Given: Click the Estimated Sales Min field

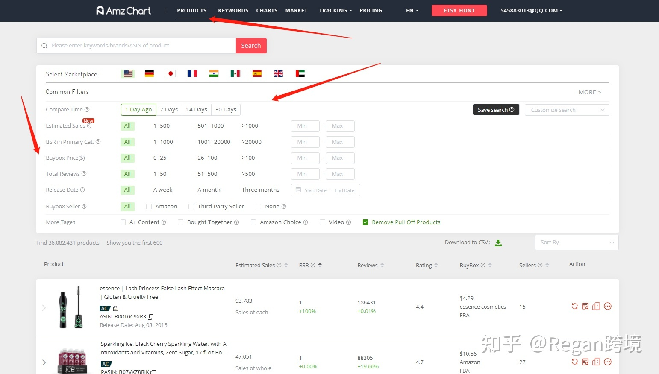Looking at the screenshot, I should (305, 126).
